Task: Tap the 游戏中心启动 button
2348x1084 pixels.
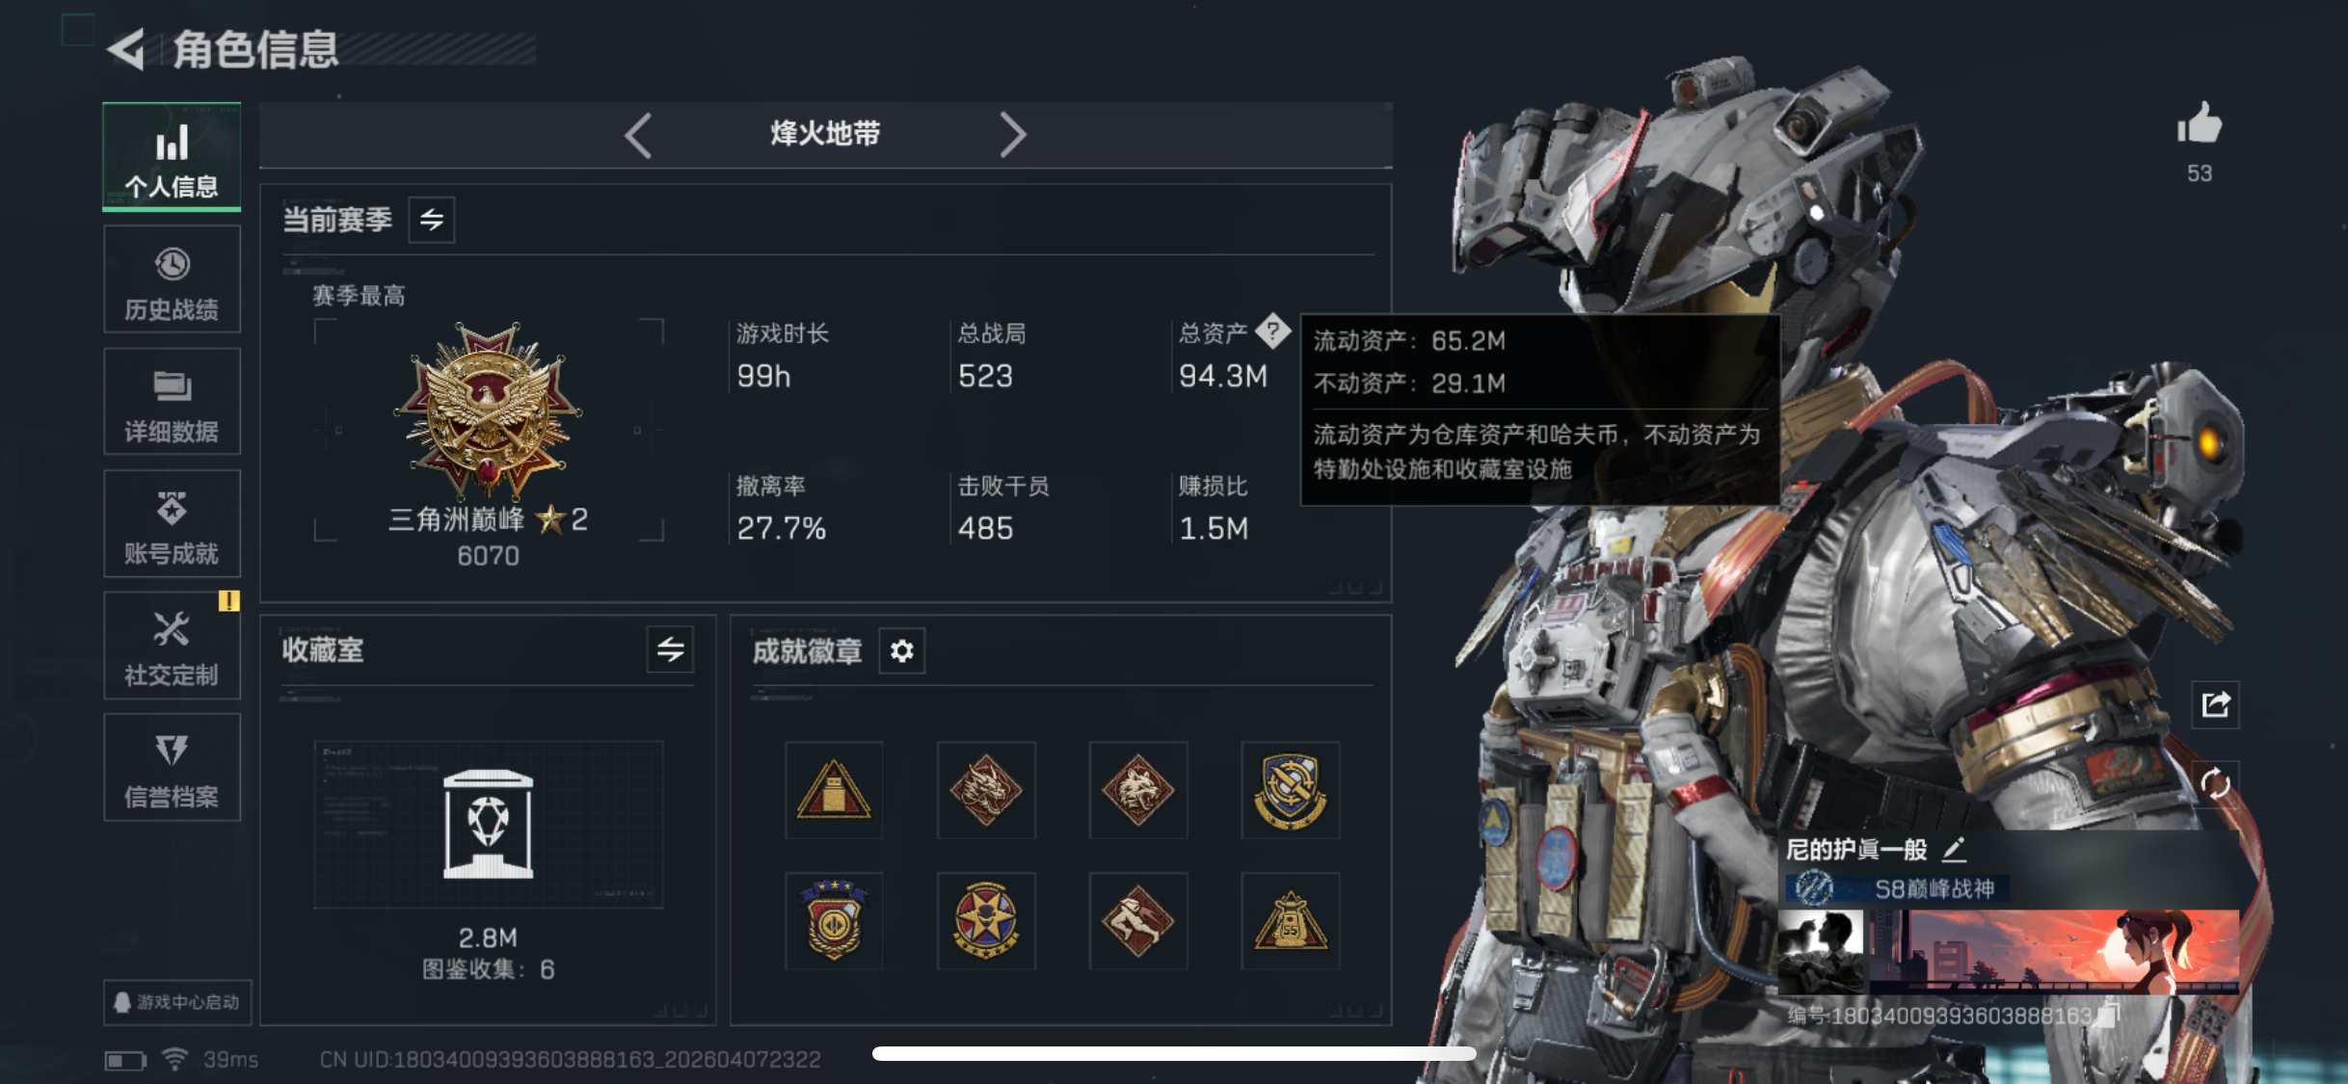Action: pos(177,1002)
